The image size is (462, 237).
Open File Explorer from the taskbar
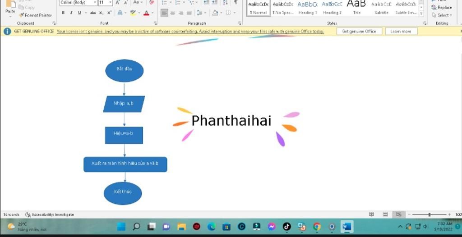pyautogui.click(x=181, y=226)
